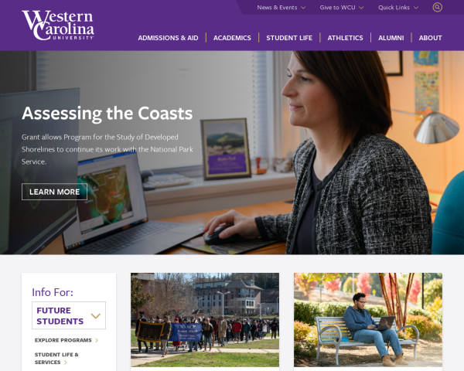The image size is (464, 371).
Task: Open the search magnifier icon
Action: [x=438, y=7]
